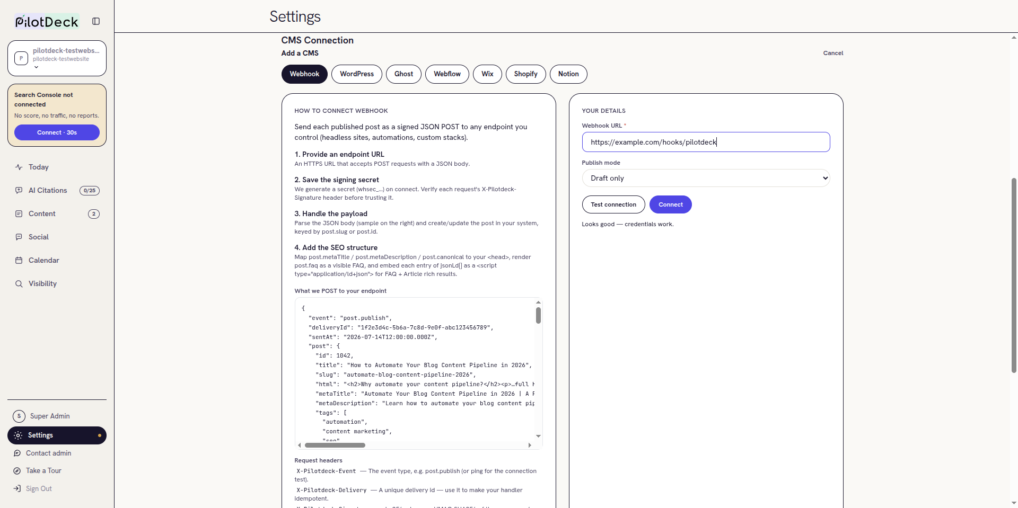Click the 'X-Pilotdeck-Delivery' header name
Image resolution: width=1018 pixels, height=508 pixels.
click(331, 490)
